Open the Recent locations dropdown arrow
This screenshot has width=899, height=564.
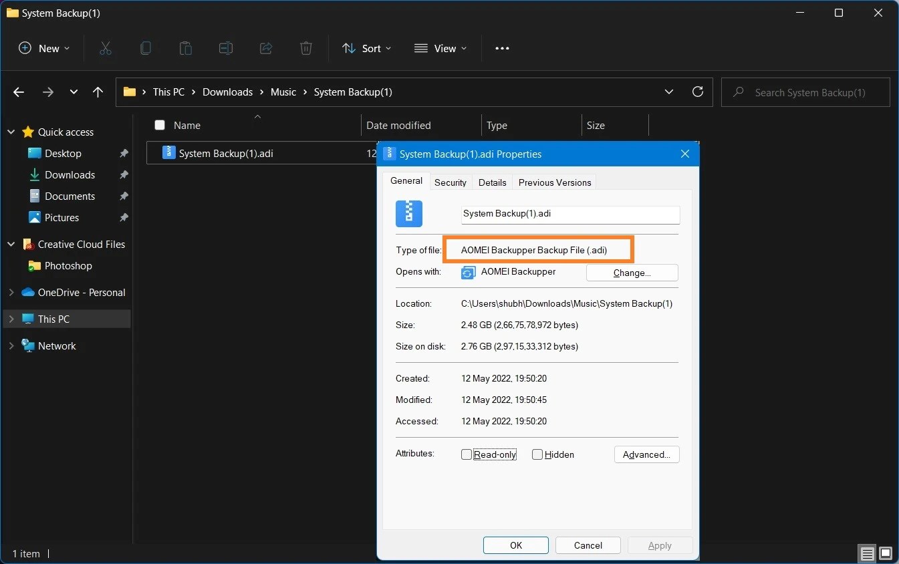74,92
